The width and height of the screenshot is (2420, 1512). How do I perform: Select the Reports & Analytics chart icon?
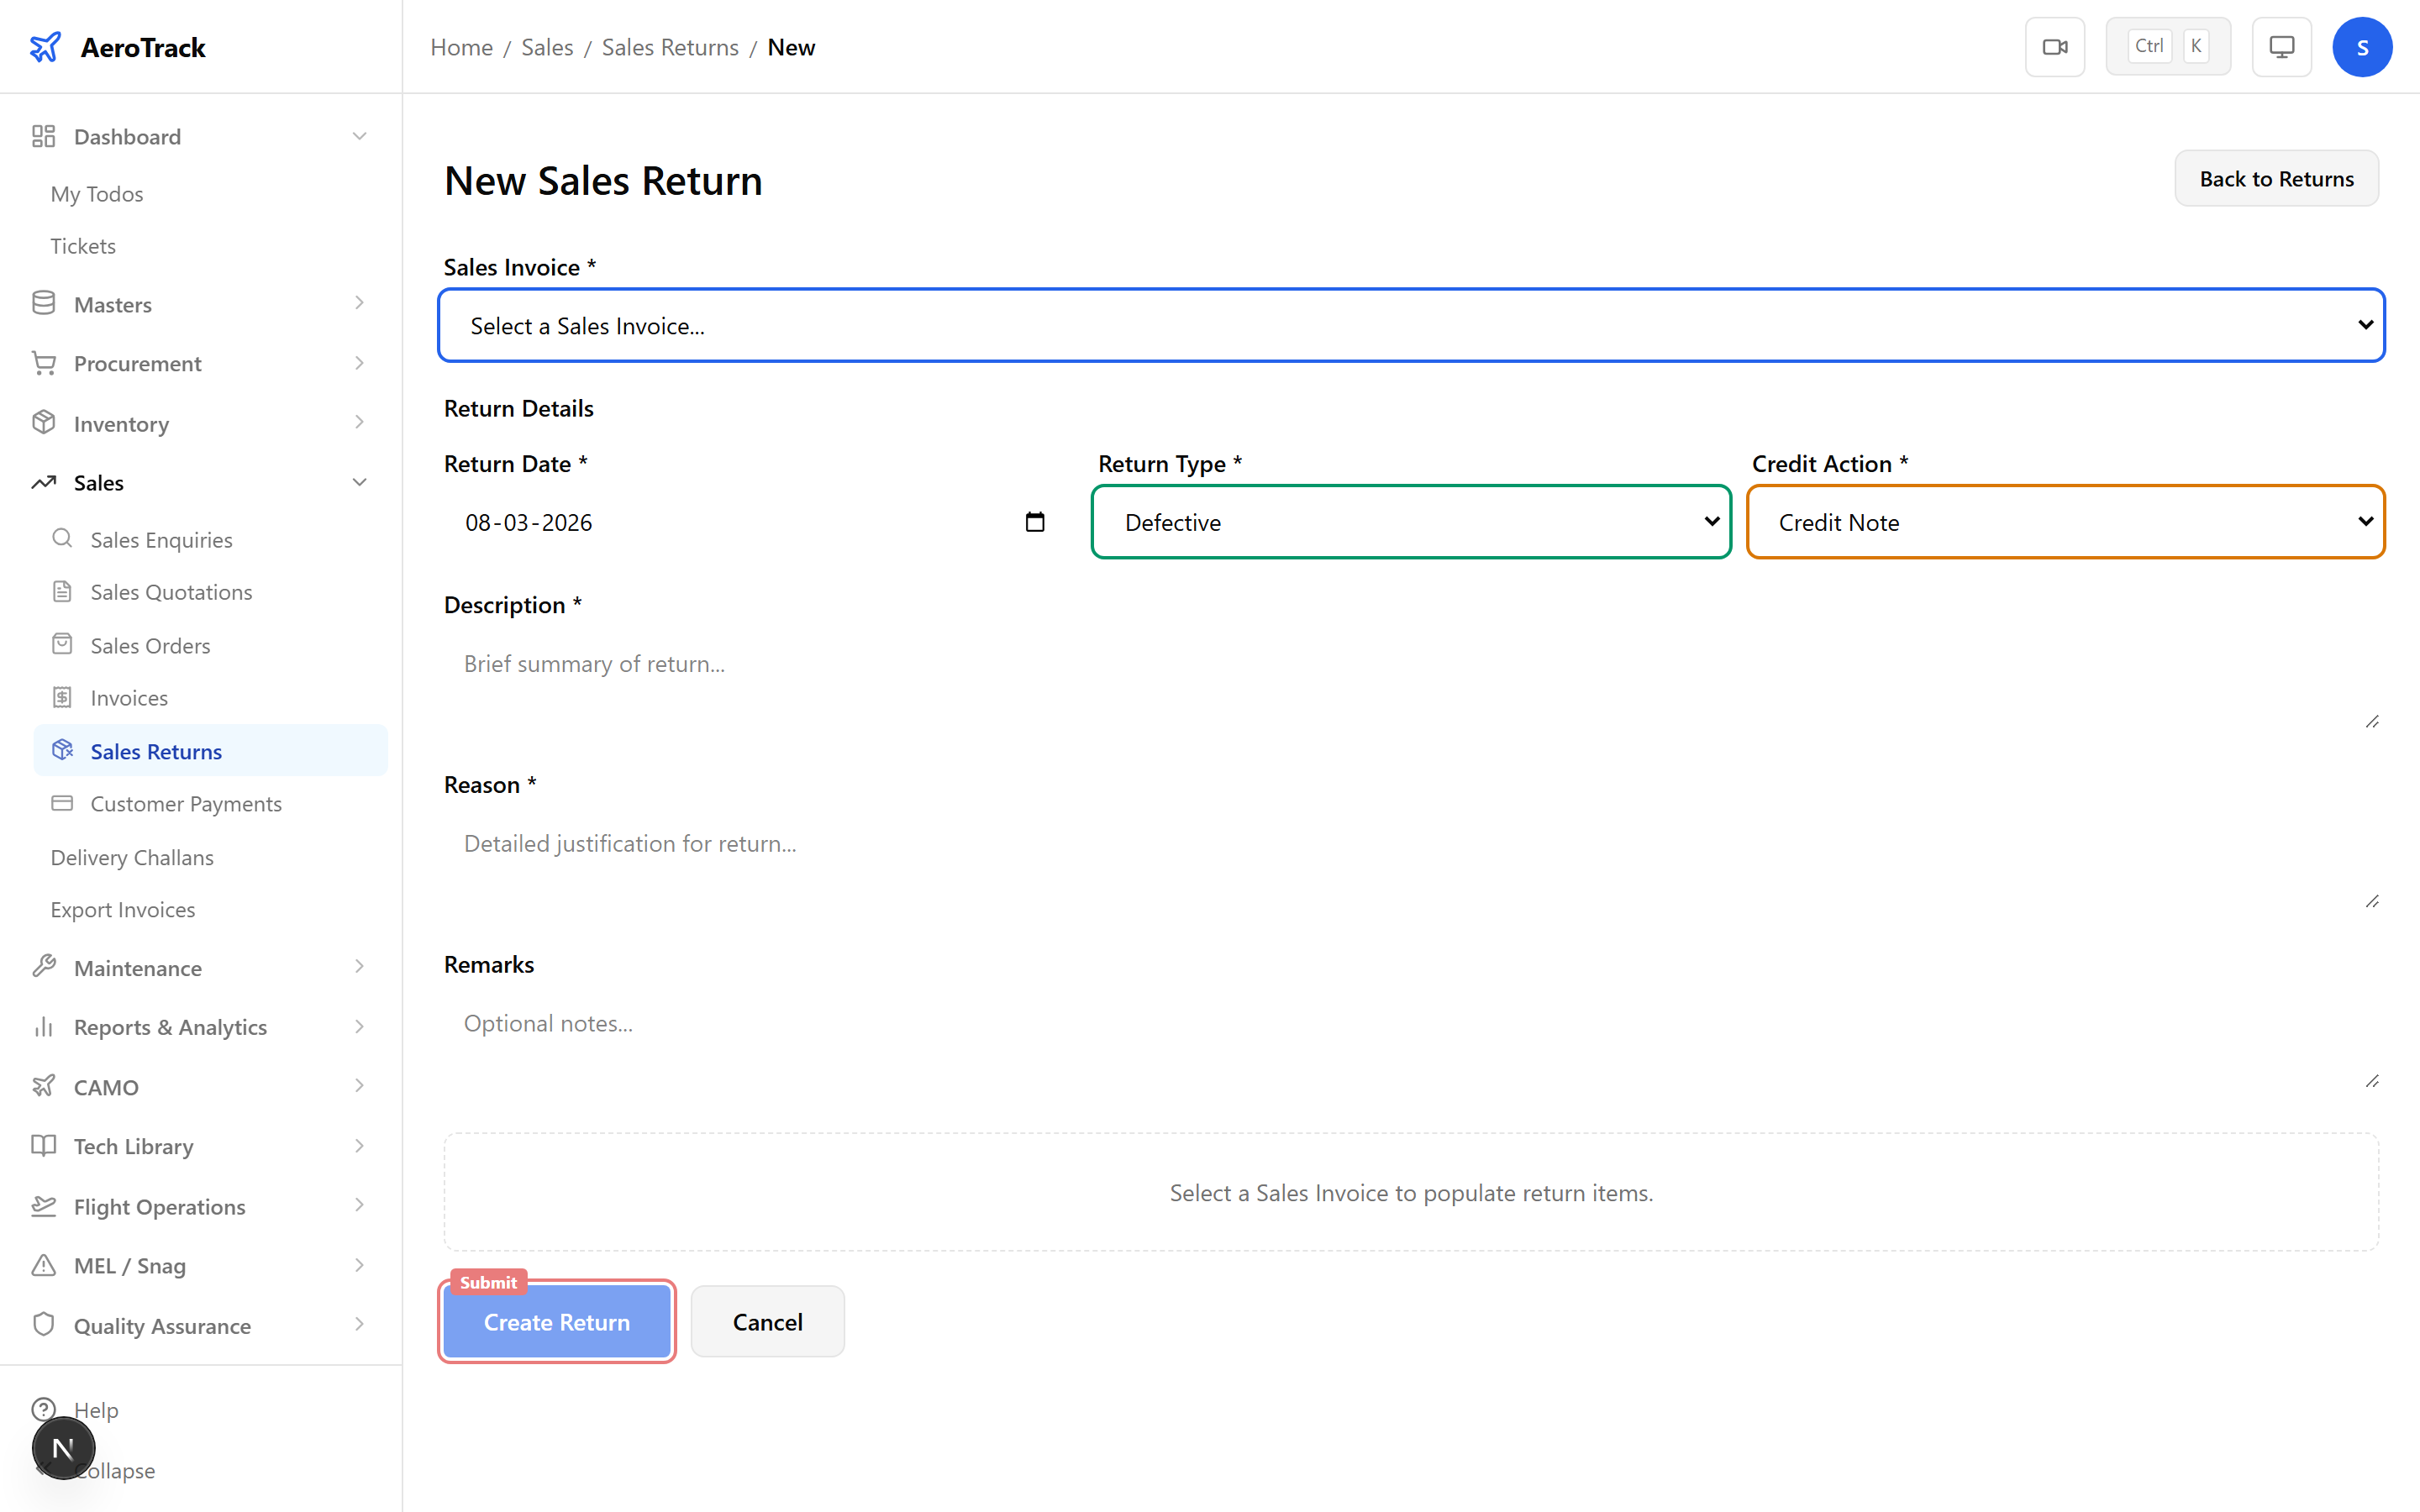pos(43,1026)
